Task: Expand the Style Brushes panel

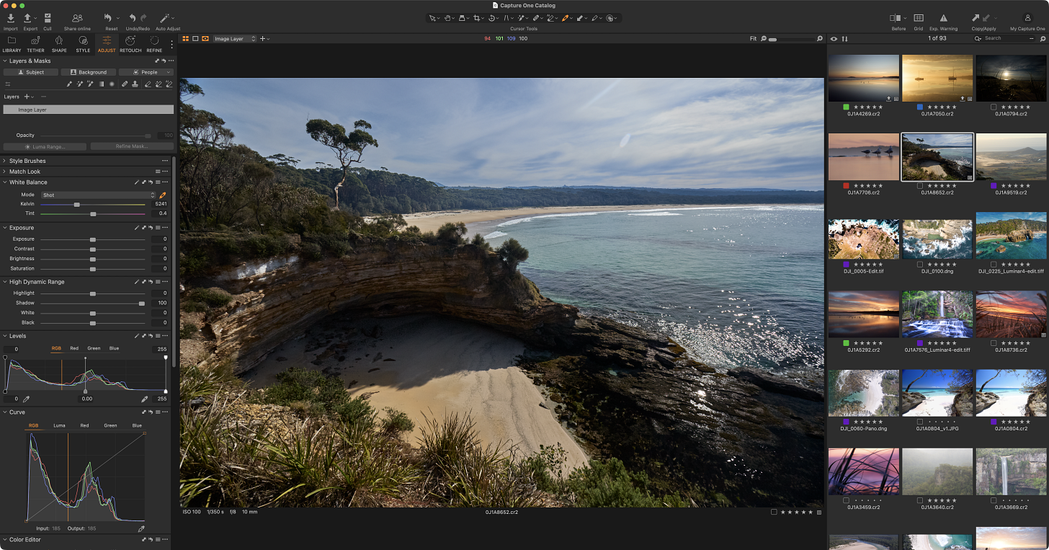Action: coord(5,161)
